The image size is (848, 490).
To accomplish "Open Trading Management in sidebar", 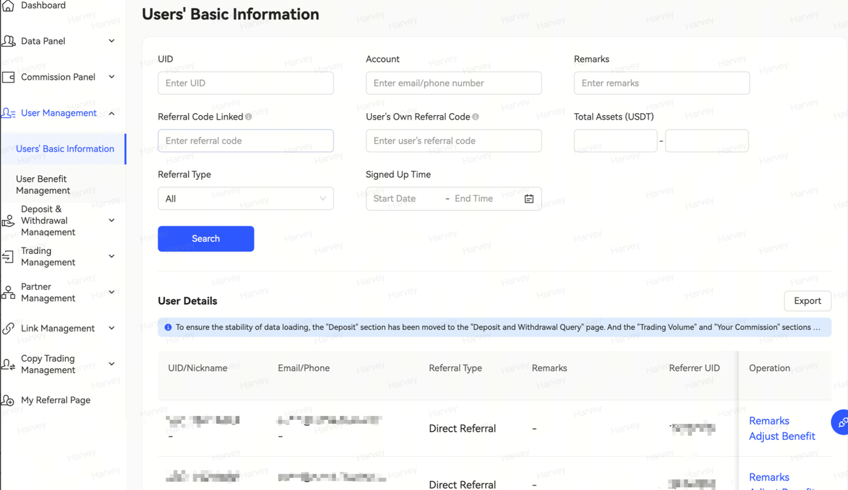I will (48, 257).
